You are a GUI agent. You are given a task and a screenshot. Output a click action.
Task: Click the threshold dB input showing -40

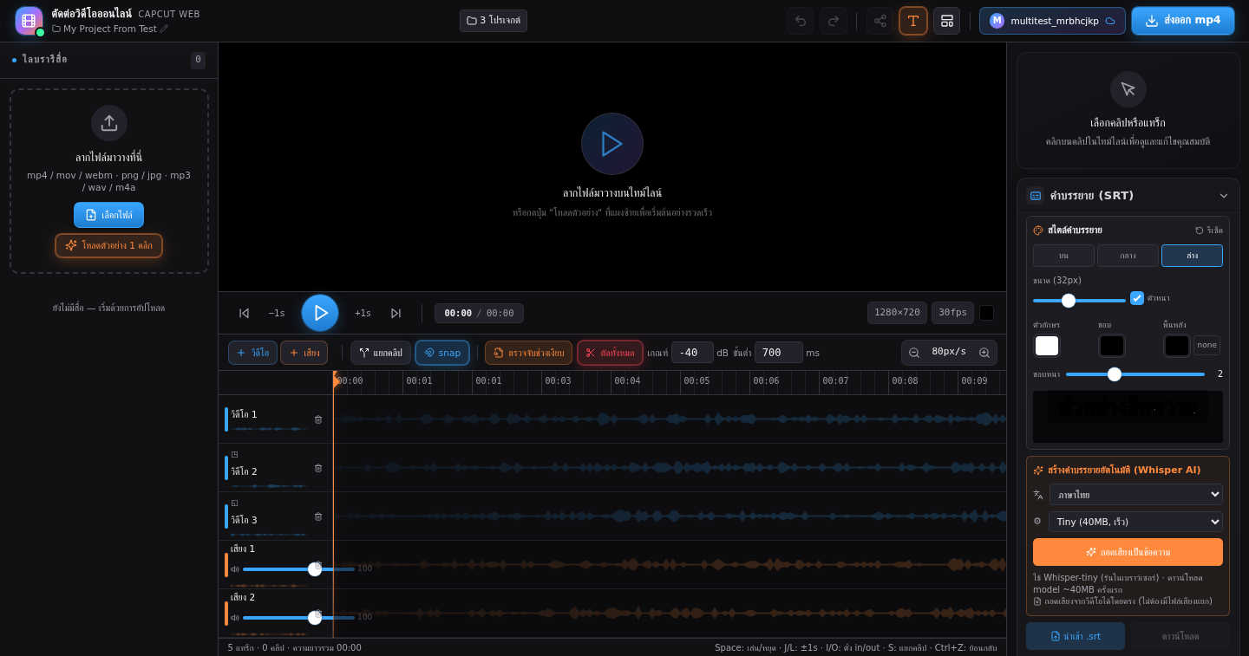click(x=692, y=353)
